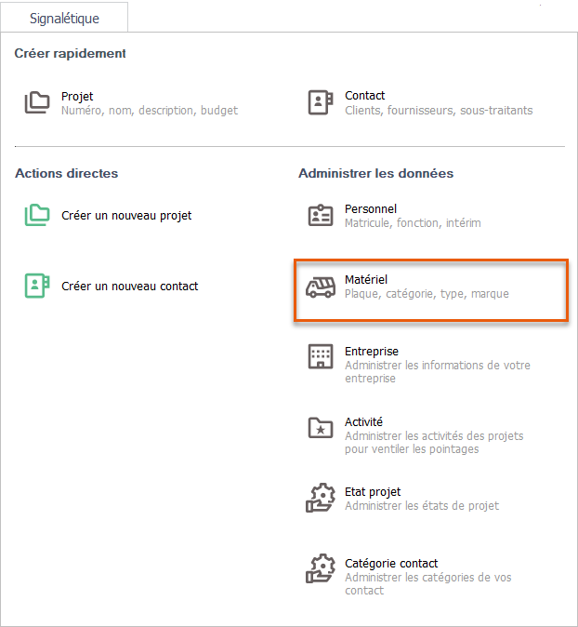Click the green new contact icon
This screenshot has height=627, width=578.
37,286
